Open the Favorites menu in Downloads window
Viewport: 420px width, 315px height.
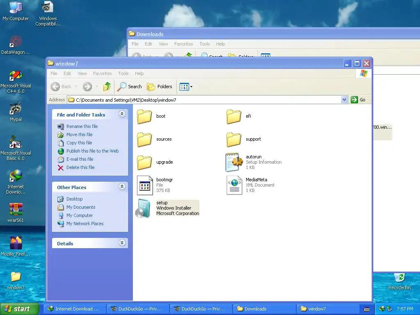[183, 44]
